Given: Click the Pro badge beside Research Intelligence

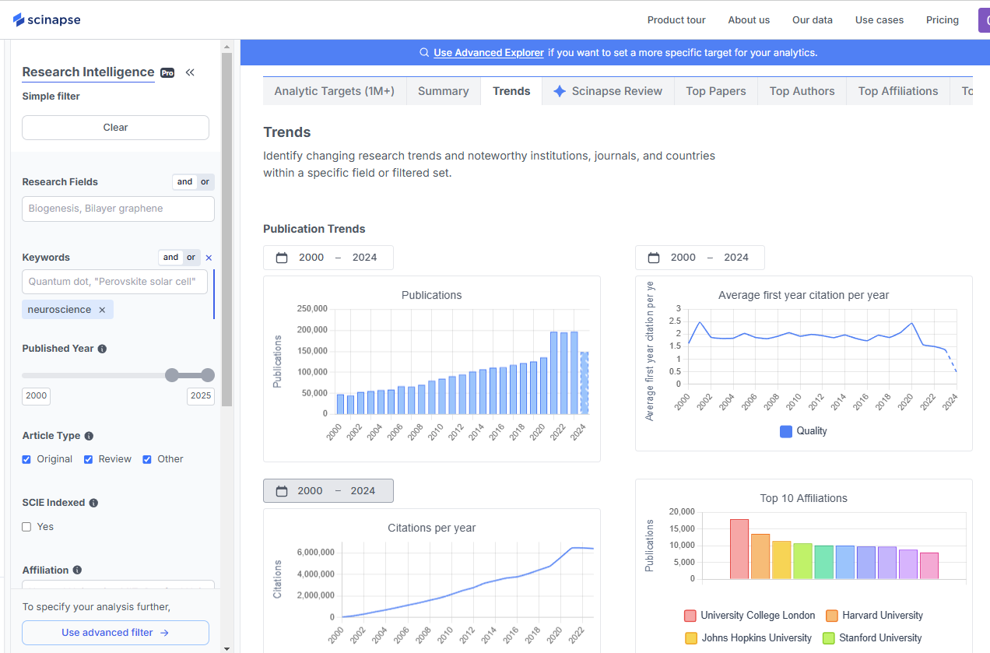Looking at the screenshot, I should (x=167, y=72).
